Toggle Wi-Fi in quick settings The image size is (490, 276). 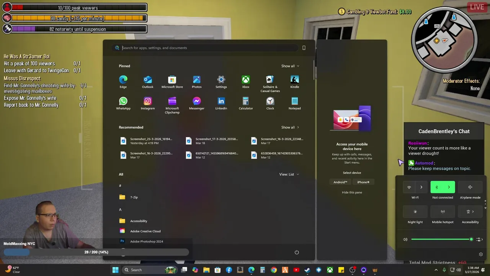(x=409, y=187)
